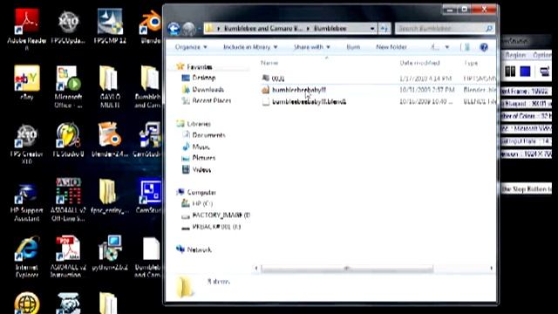The width and height of the screenshot is (558, 314).
Task: Show the preview pane in Explorer toolbar
Action: click(x=467, y=47)
